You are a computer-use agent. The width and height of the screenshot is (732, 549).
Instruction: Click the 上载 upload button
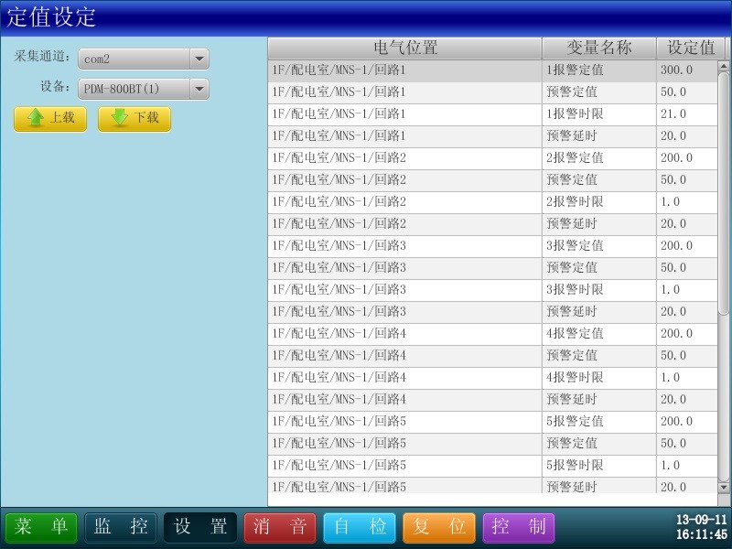point(50,119)
